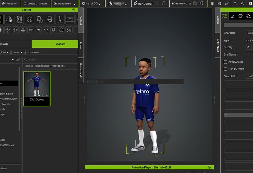Focus the content Search field
The image size is (253, 173).
click(x=49, y=60)
